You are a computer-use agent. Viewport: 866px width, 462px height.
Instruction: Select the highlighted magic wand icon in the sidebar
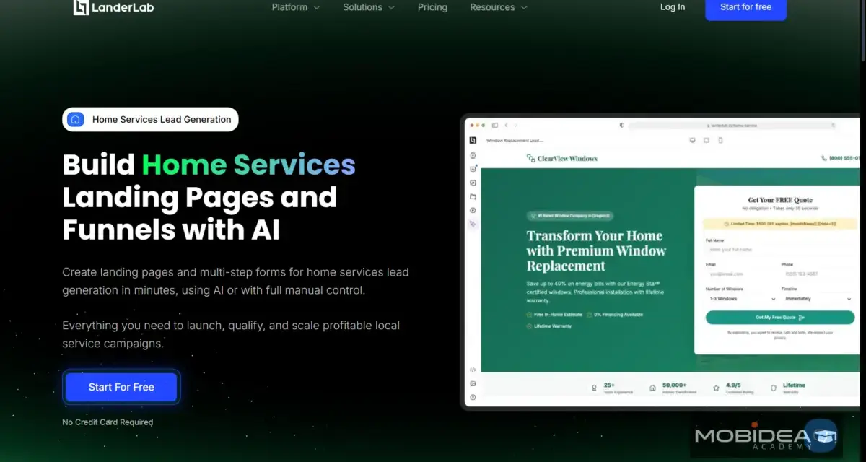click(473, 225)
